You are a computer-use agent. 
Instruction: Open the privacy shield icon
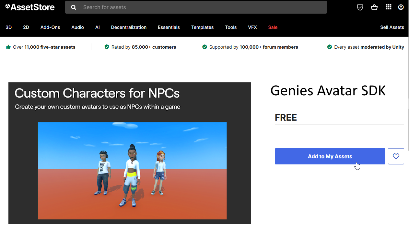360,7
